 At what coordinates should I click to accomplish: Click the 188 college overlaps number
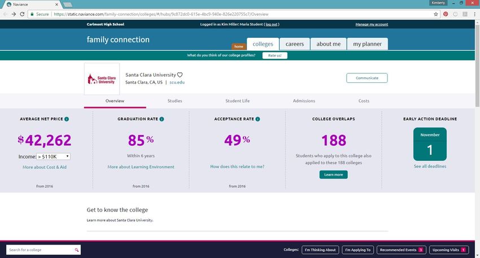(334, 141)
